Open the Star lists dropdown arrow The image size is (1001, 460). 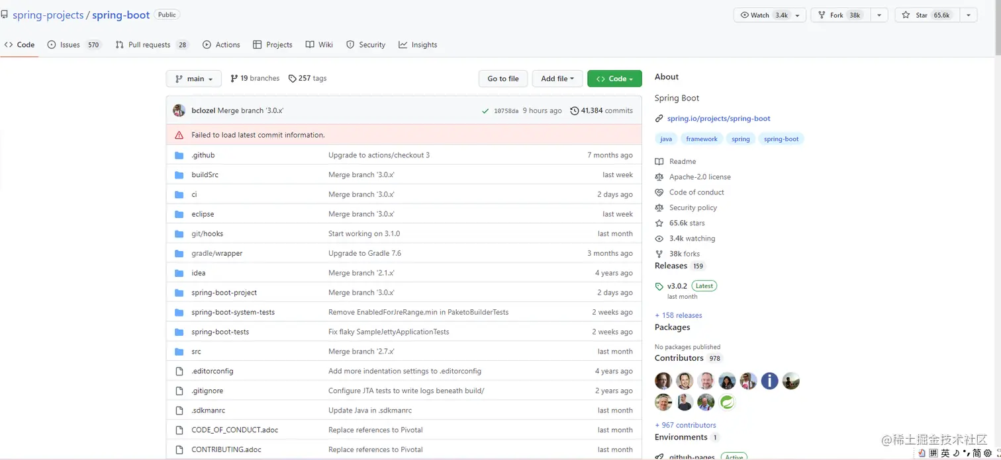click(969, 15)
